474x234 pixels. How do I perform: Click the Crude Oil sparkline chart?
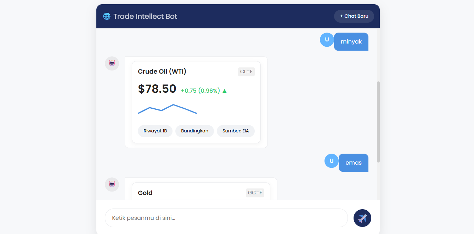167,109
